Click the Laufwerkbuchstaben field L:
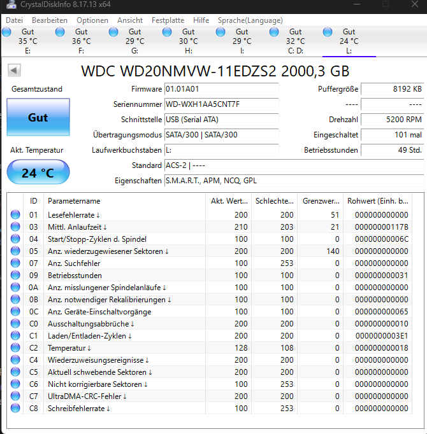 tap(222, 150)
